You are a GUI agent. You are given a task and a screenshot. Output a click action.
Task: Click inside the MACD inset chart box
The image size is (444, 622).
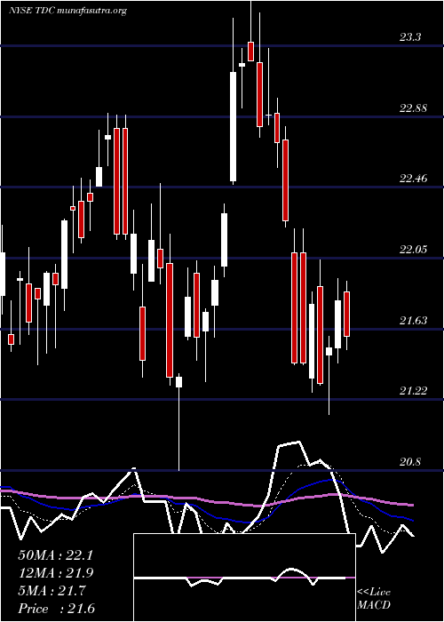pos(244,578)
